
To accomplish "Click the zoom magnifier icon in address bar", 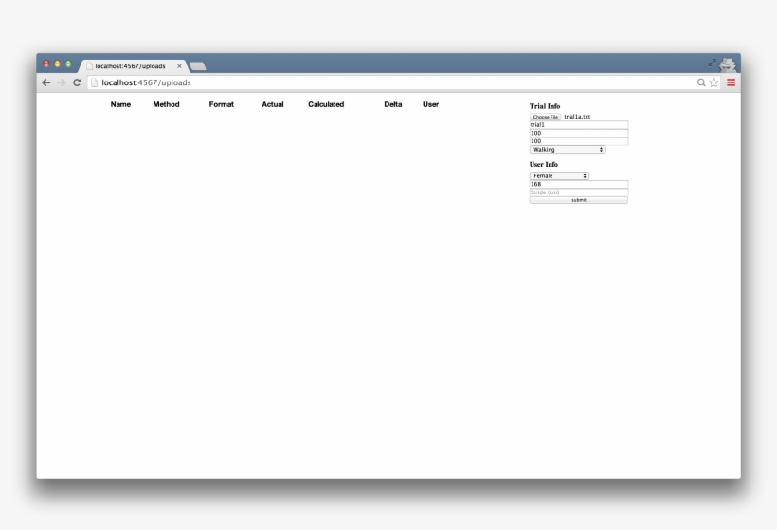I will 701,82.
